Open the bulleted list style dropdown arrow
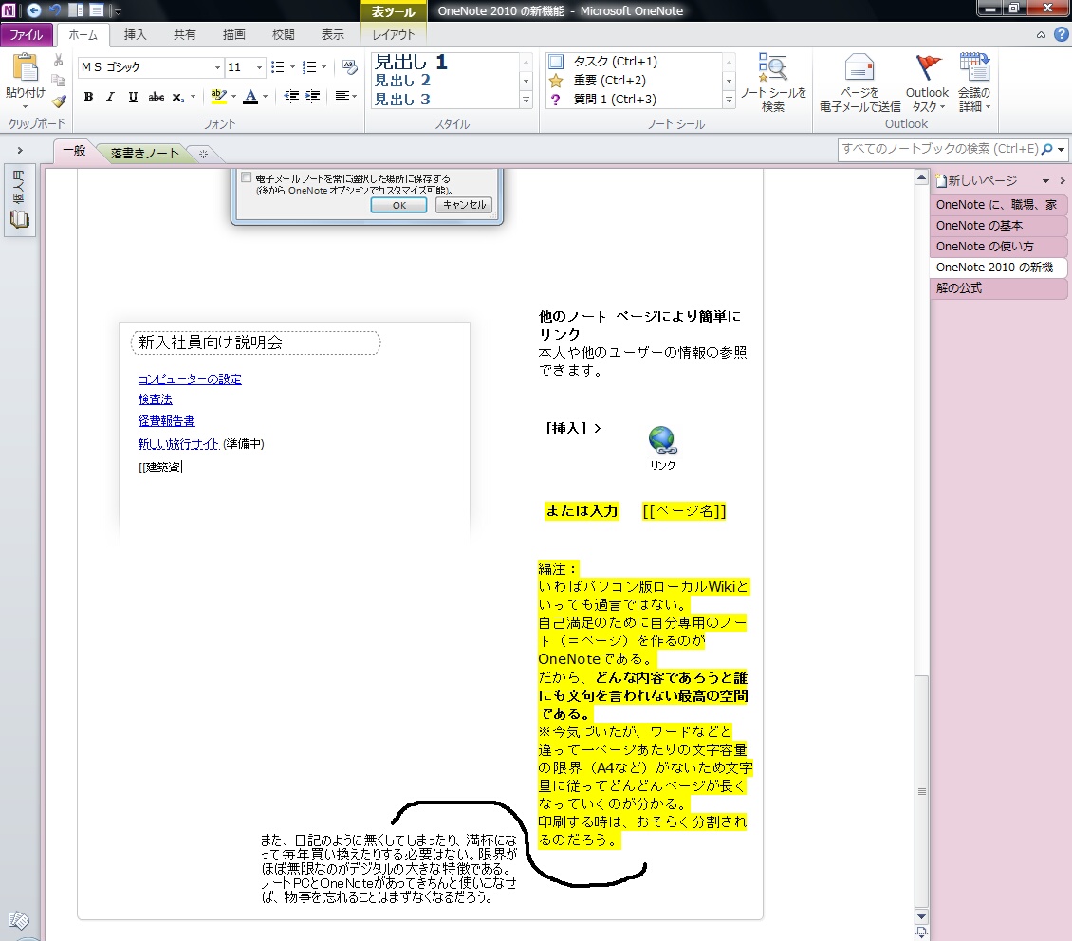The width and height of the screenshot is (1072, 941). 292,67
